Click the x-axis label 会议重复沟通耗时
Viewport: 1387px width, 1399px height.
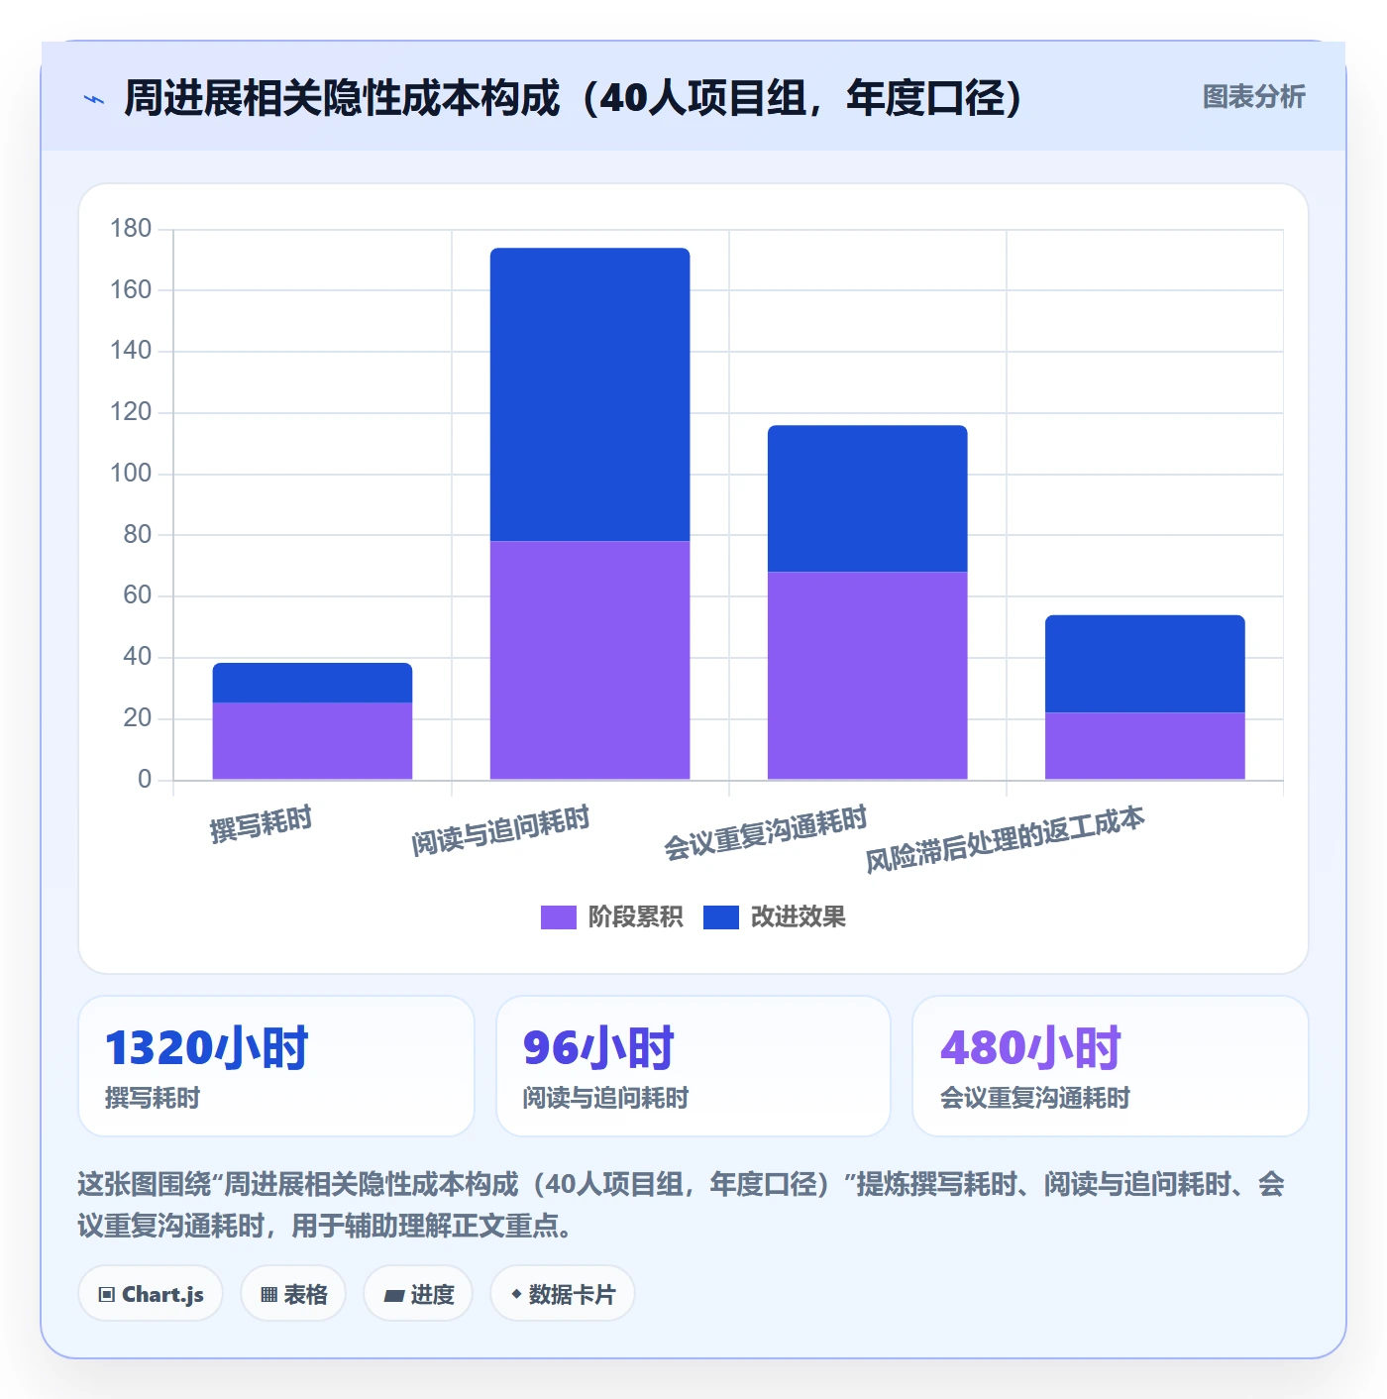pos(765,832)
